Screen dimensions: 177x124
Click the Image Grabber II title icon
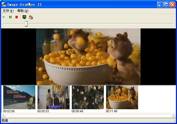pos(4,5)
